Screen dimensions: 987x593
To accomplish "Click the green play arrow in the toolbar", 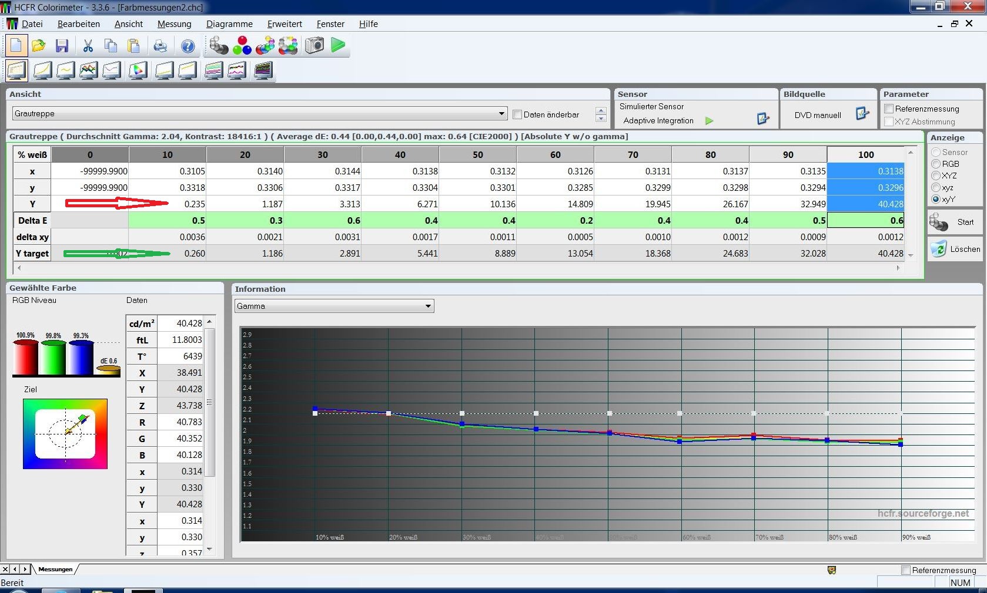I will click(x=338, y=45).
